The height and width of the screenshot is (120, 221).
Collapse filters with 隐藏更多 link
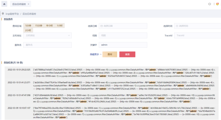coord(96,54)
